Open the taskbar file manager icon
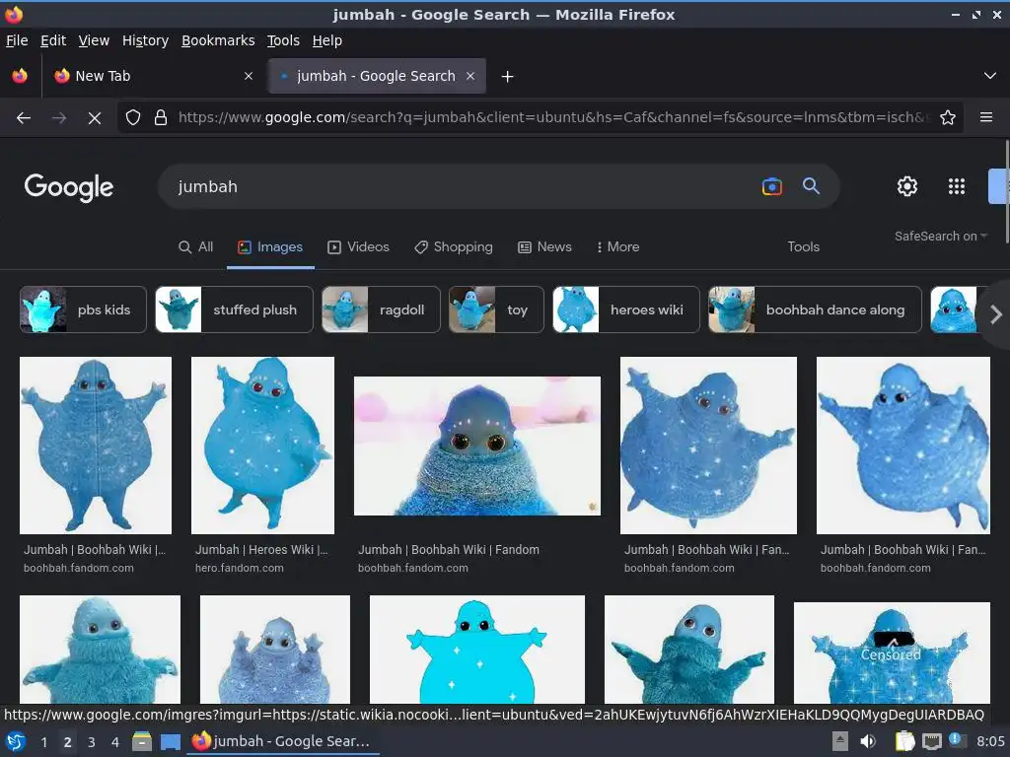This screenshot has height=757, width=1010. click(x=142, y=742)
